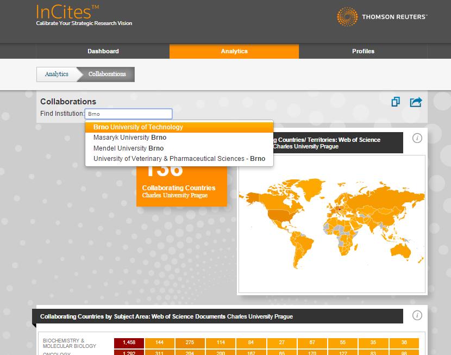The height and width of the screenshot is (355, 451).
Task: Select Masaryk University Brno from suggestions
Action: click(x=179, y=138)
